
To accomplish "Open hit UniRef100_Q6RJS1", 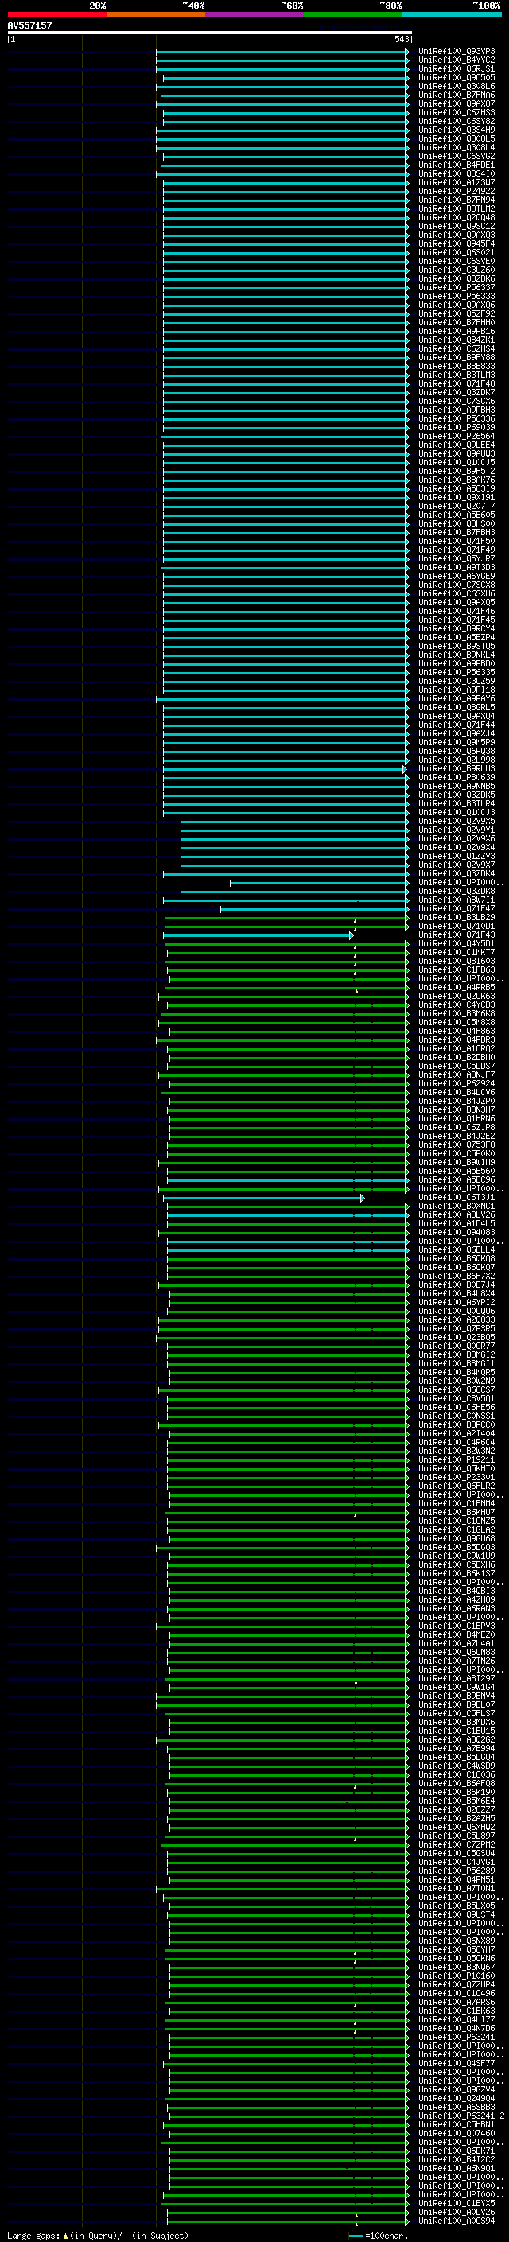I will coord(456,68).
